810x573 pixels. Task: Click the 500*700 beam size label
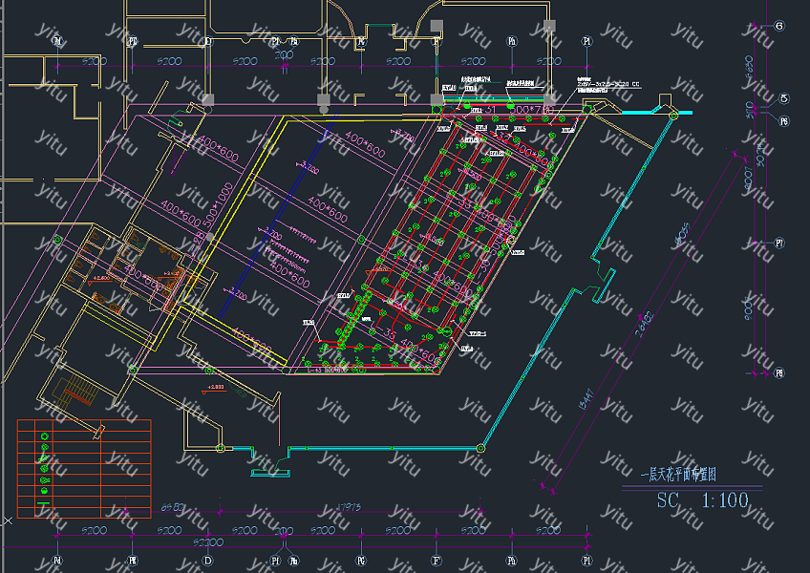click(x=533, y=113)
